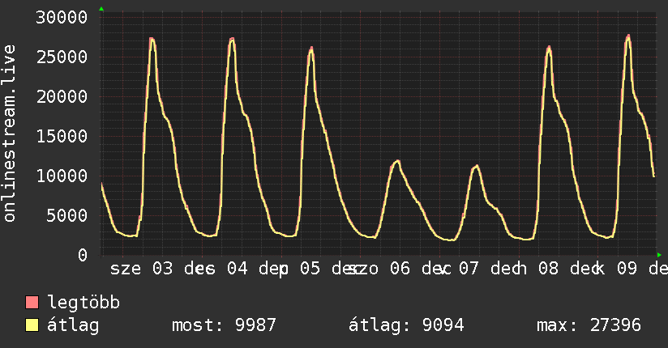The height and width of the screenshot is (348, 668).
Task: Click the 30000 y-axis label
Action: point(62,18)
